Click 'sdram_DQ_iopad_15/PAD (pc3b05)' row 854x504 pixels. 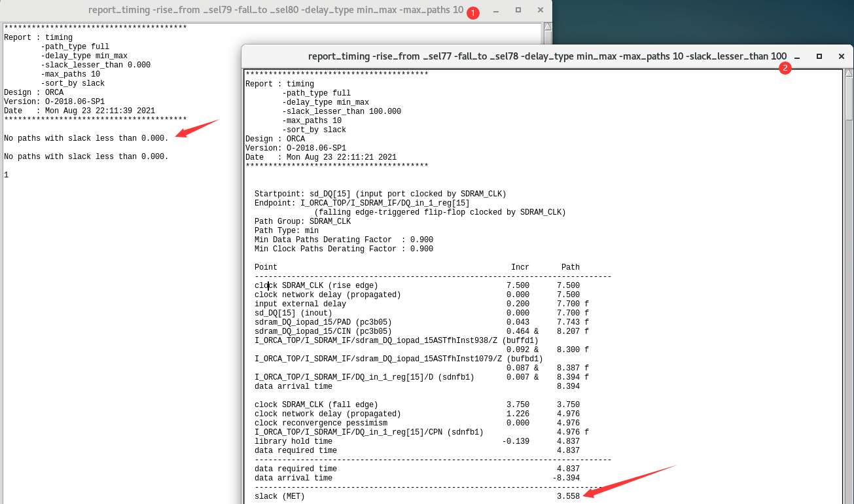click(x=421, y=322)
